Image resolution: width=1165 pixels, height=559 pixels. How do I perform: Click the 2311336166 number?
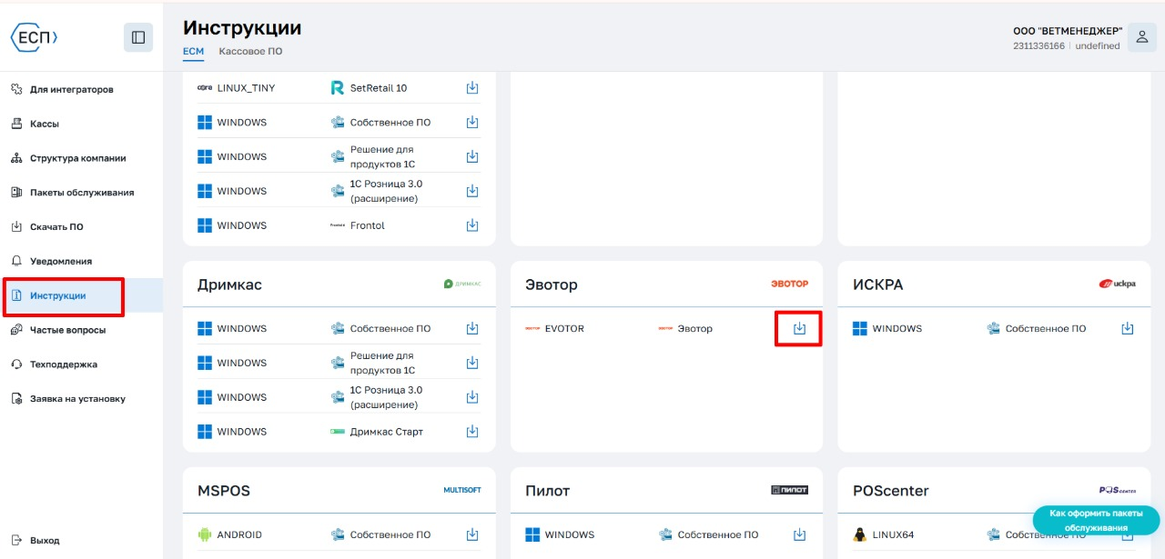click(x=1038, y=45)
